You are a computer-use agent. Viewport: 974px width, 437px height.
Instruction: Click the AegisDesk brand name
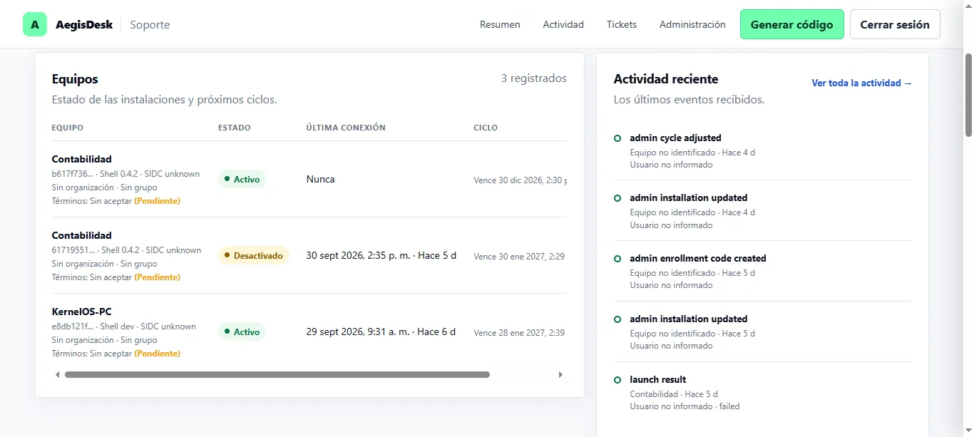point(84,24)
